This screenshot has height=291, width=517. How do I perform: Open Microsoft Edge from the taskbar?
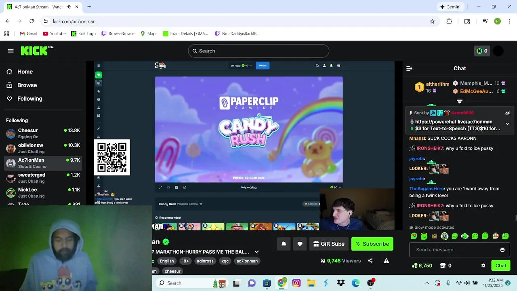pos(355,283)
